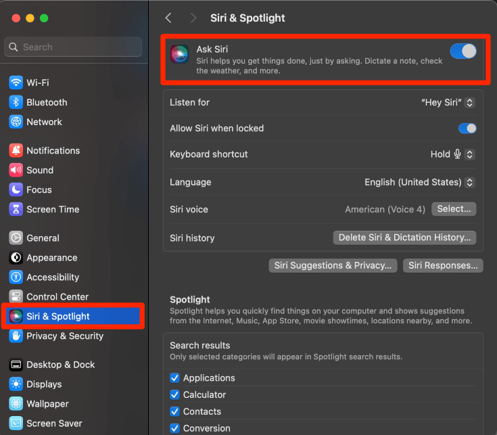This screenshot has width=497, height=435.
Task: Turn off the Ask Siri toggle
Action: (463, 51)
